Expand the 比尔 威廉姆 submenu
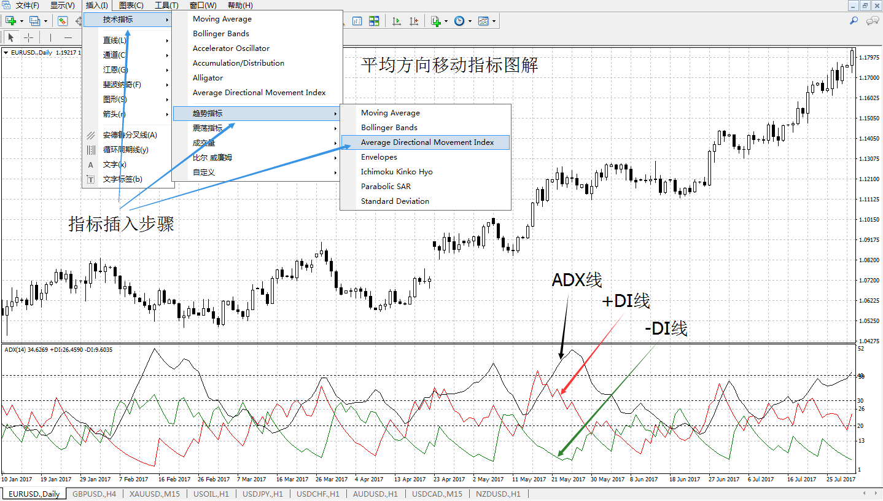Viewport: 883px width, 501px height. (x=255, y=158)
